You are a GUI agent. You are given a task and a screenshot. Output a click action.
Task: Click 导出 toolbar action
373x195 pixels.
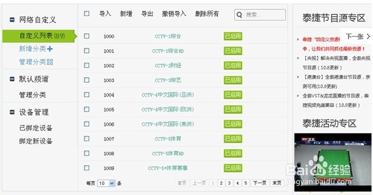click(x=147, y=14)
